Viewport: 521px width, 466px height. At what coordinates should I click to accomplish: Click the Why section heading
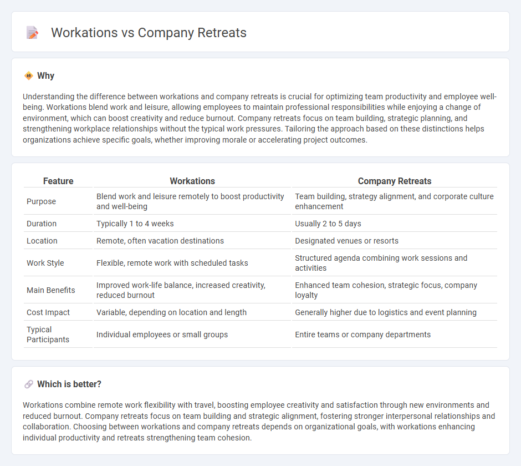coord(45,76)
